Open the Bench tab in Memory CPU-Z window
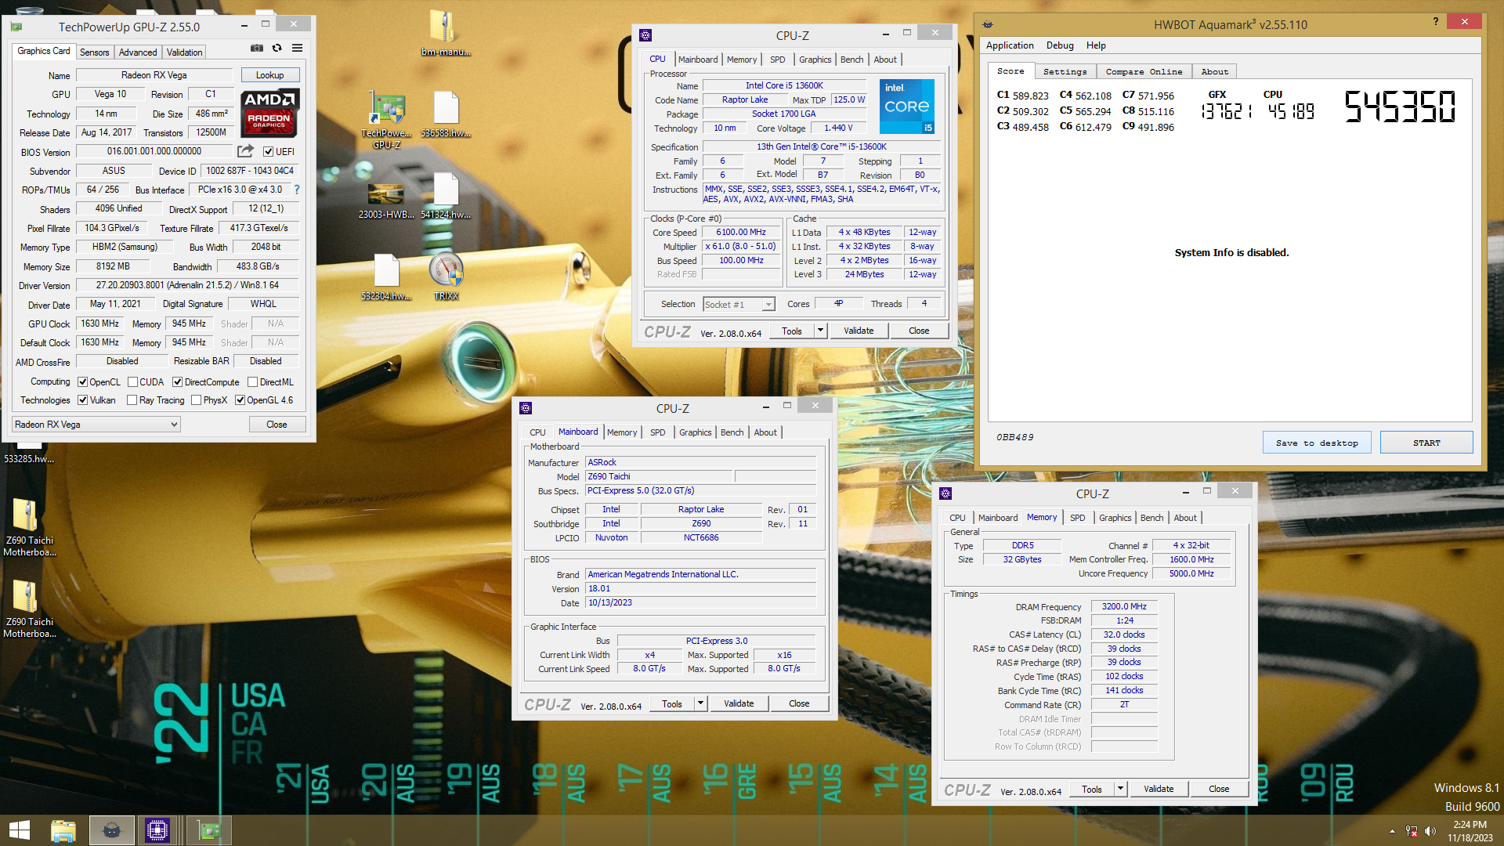Image resolution: width=1504 pixels, height=846 pixels. point(1151,518)
